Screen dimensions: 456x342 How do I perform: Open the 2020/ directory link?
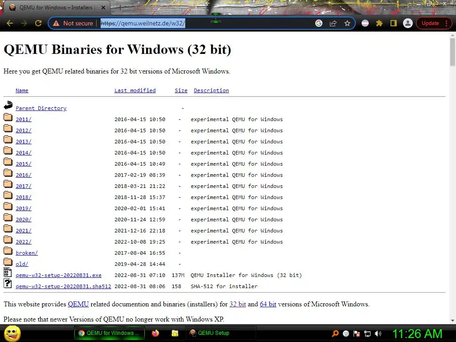(24, 220)
